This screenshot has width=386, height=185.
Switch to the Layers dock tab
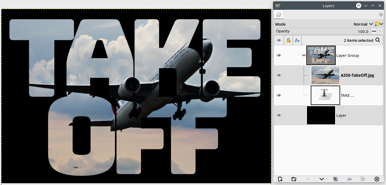click(x=279, y=14)
